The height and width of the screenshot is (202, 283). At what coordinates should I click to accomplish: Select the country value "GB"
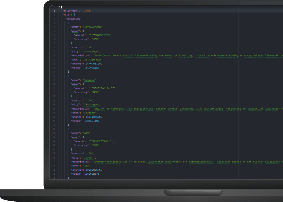90,47
